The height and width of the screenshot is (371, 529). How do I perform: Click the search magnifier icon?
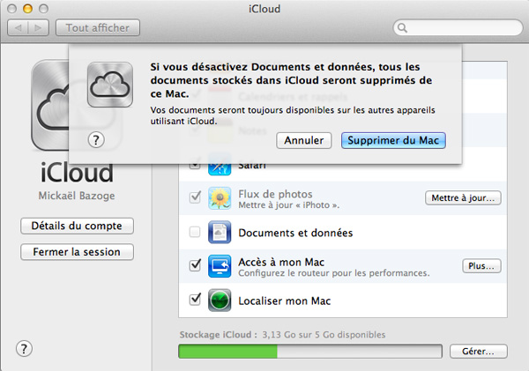402,27
